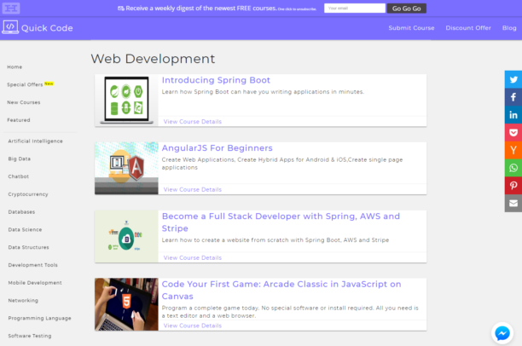The height and width of the screenshot is (346, 522).
Task: Select Databases category
Action: 21,212
